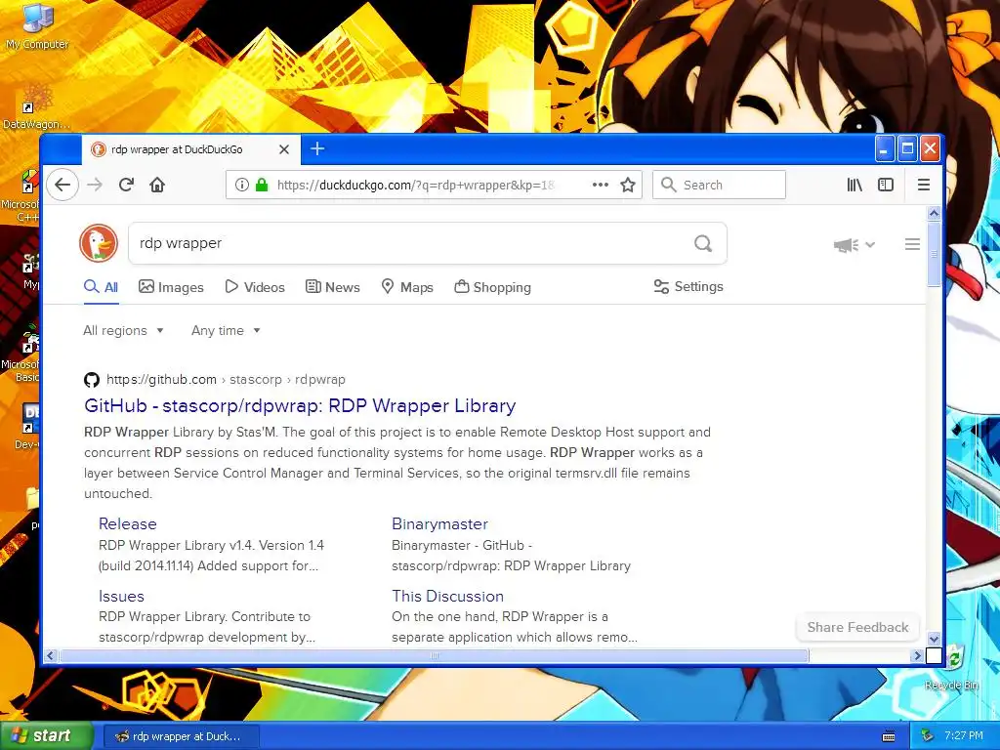The height and width of the screenshot is (750, 1000).
Task: Click the GitHub favicon beside the result
Action: tap(92, 380)
